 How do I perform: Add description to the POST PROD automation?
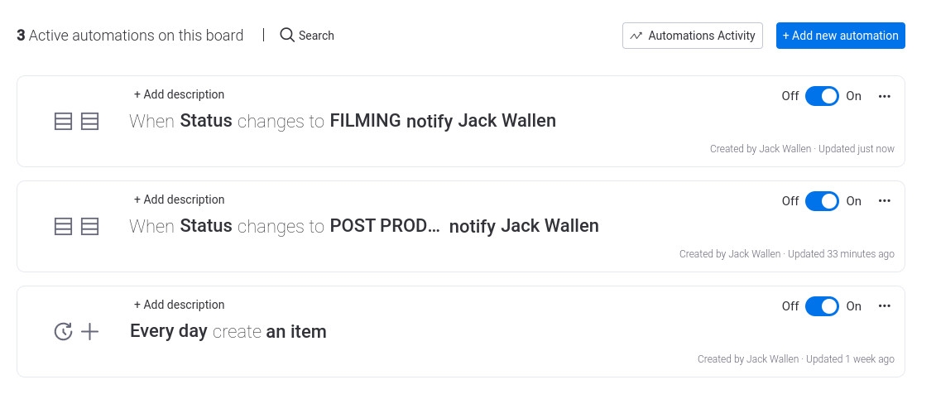(179, 199)
